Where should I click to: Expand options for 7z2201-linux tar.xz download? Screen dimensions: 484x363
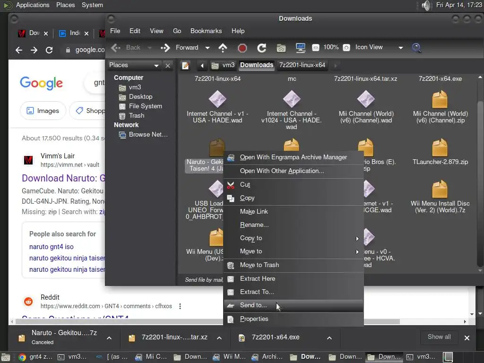tap(219, 338)
